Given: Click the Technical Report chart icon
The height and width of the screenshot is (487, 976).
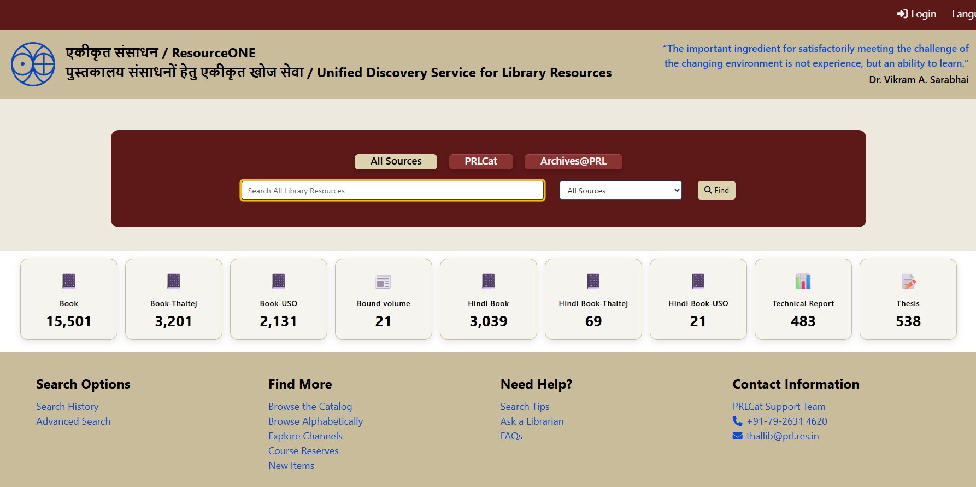Looking at the screenshot, I should point(803,281).
